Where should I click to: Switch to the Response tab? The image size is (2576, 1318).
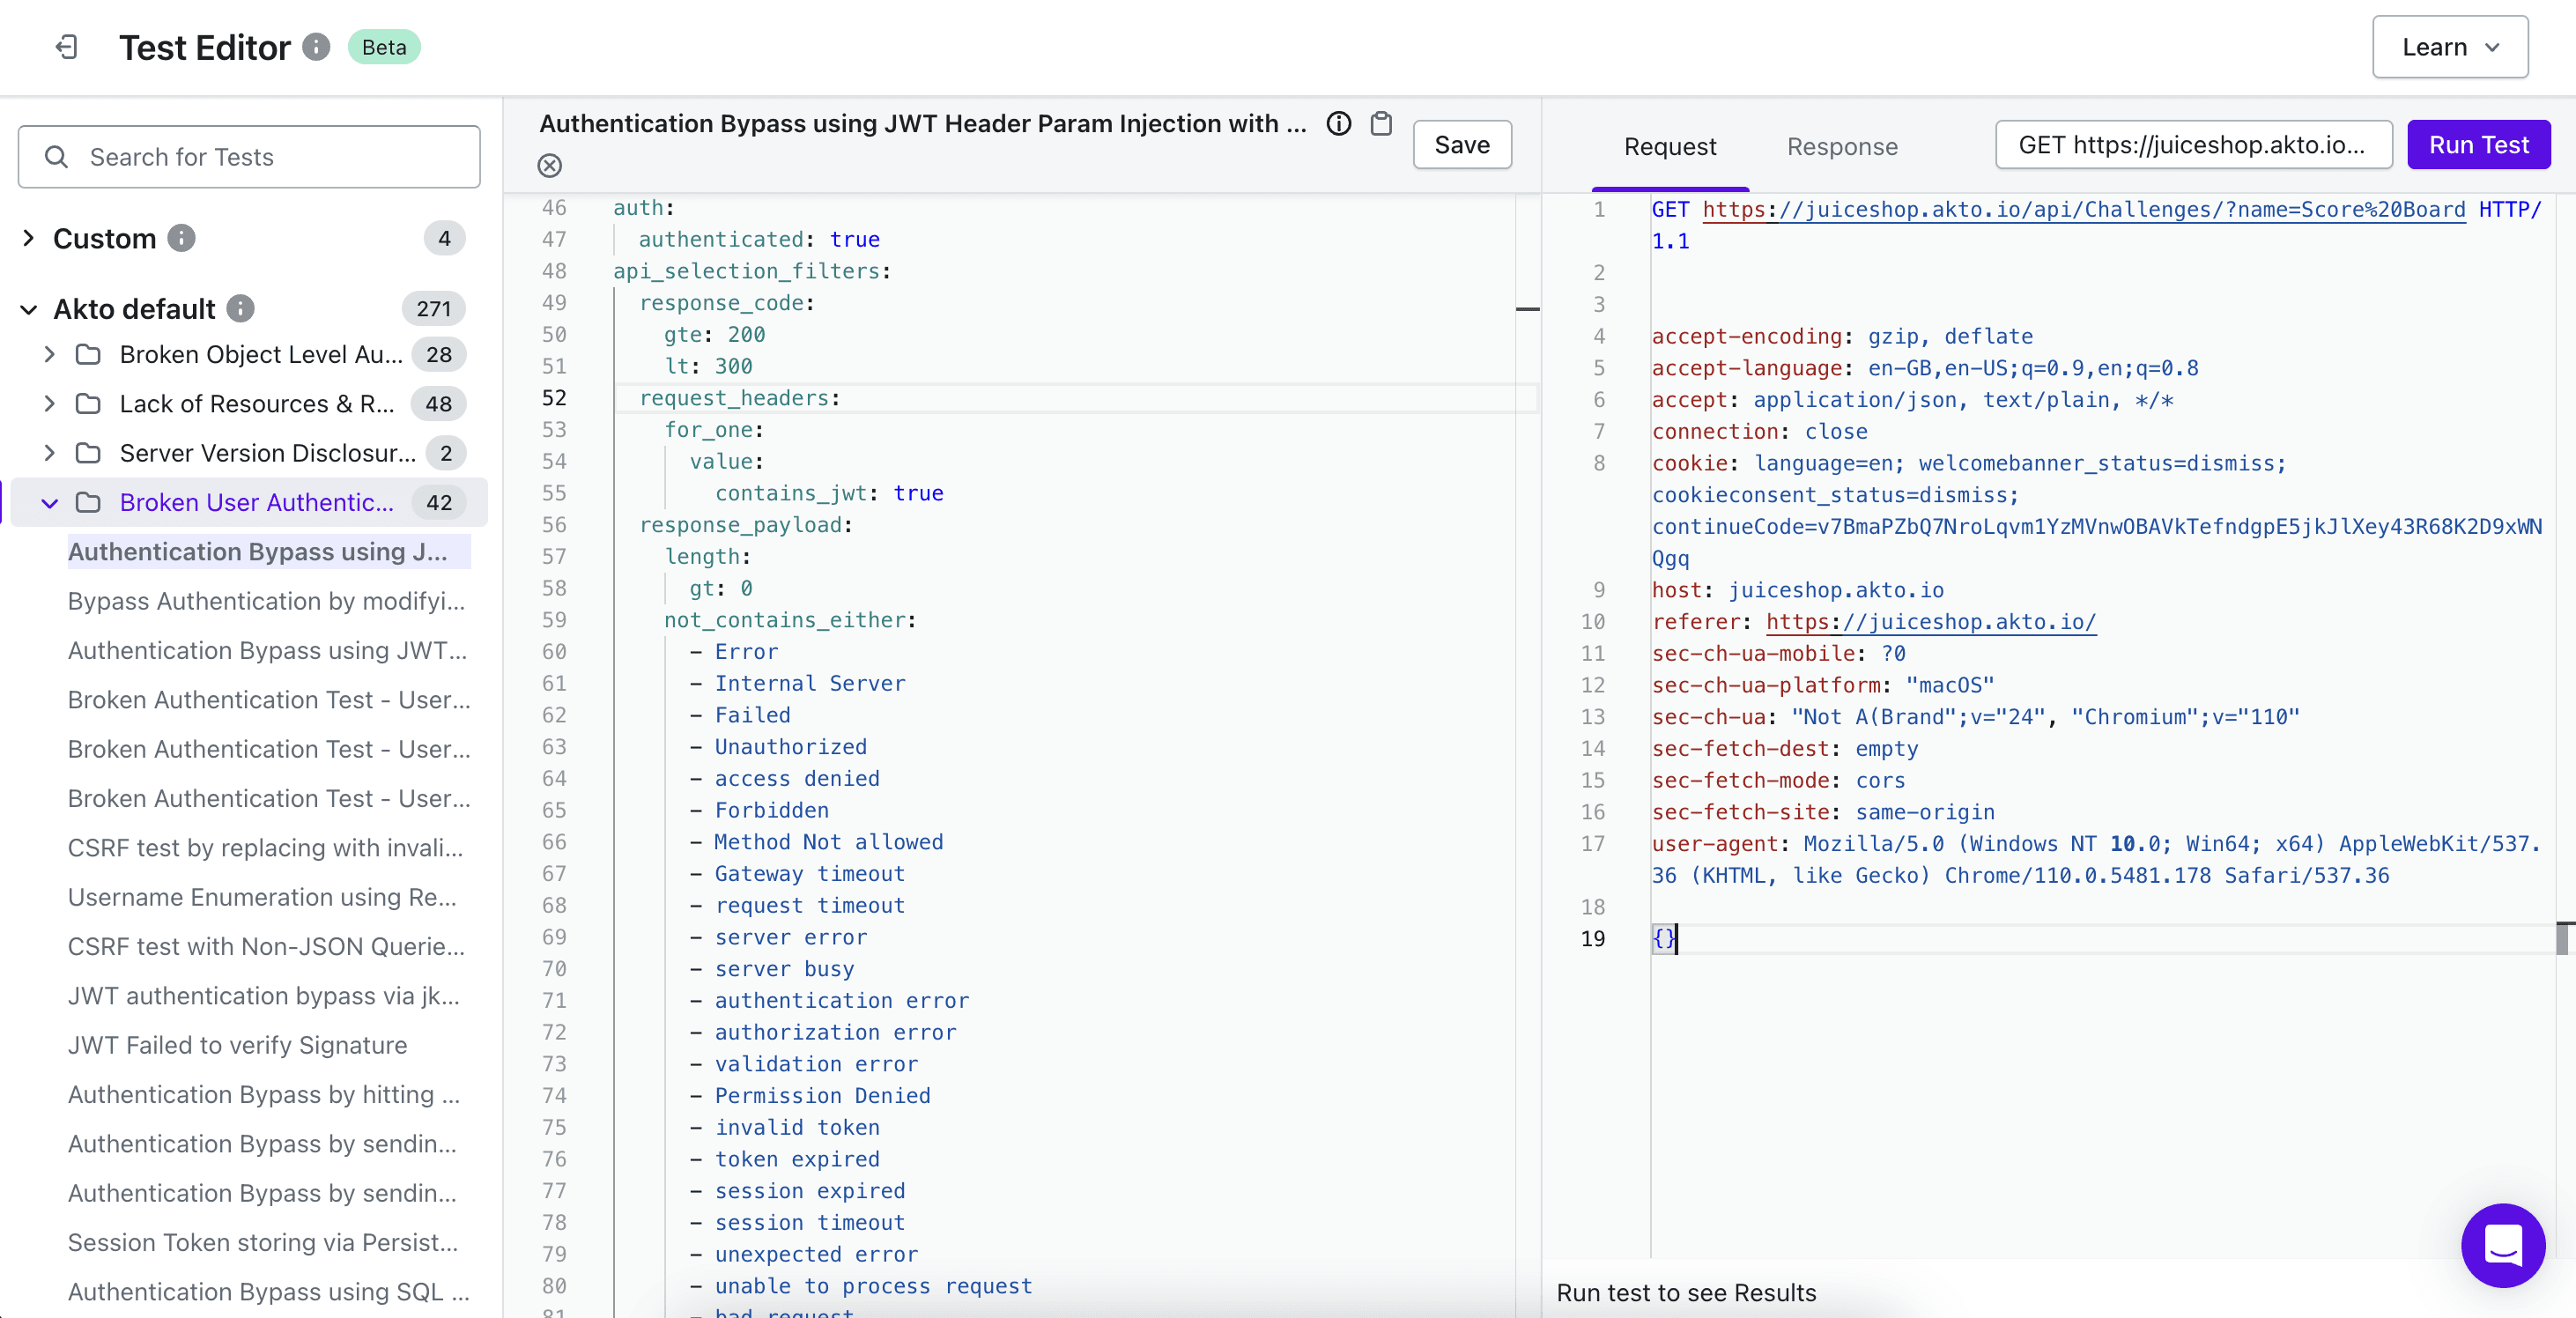(1842, 147)
